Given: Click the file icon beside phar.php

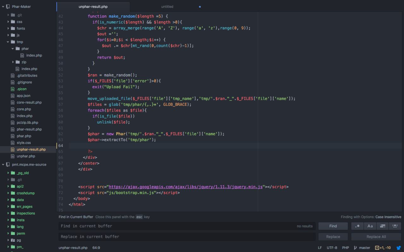Looking at the screenshot, I should 13,136.
